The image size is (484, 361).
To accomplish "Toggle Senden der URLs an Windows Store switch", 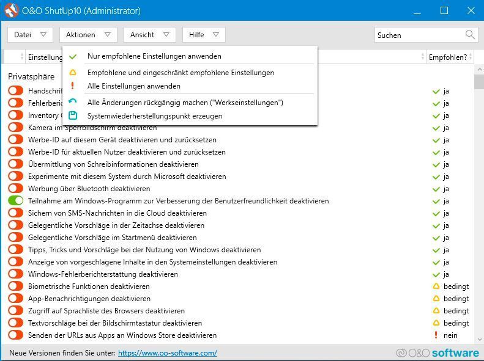I will 16,335.
